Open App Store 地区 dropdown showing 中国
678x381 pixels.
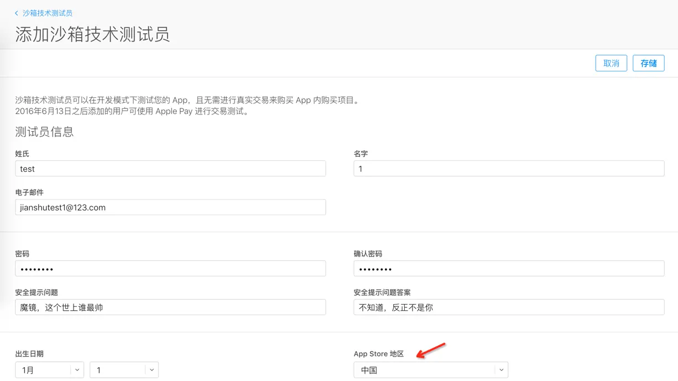pos(431,370)
